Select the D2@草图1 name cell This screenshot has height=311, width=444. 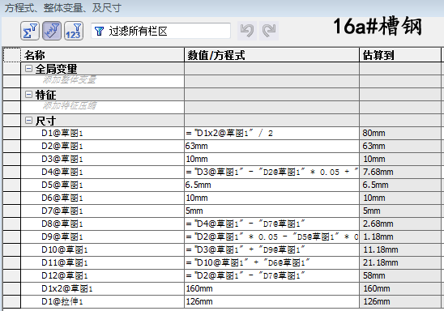coord(103,146)
